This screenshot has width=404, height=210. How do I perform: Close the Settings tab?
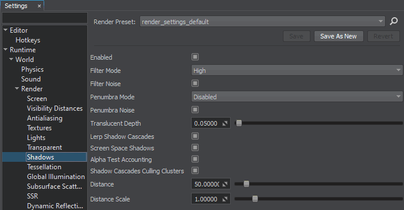pos(39,6)
